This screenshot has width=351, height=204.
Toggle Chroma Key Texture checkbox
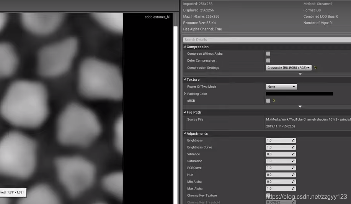(268, 195)
